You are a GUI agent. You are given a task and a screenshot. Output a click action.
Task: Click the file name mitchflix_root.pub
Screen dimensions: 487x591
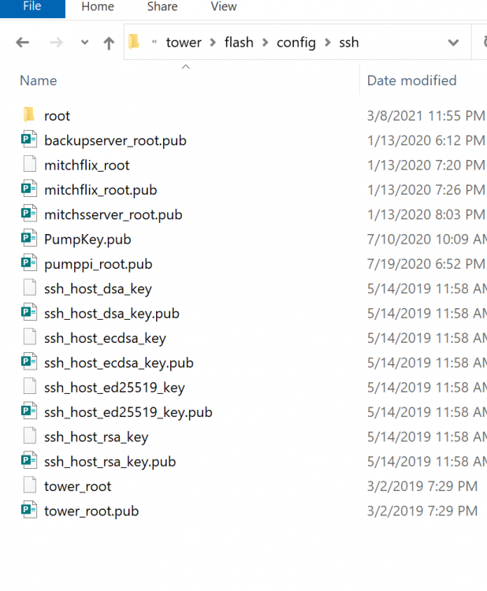100,190
